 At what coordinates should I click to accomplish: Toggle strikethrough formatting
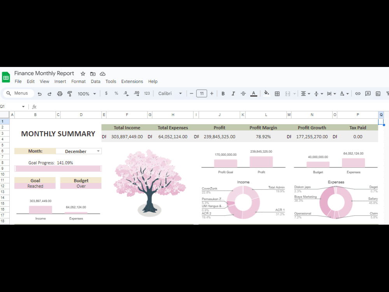tap(243, 93)
